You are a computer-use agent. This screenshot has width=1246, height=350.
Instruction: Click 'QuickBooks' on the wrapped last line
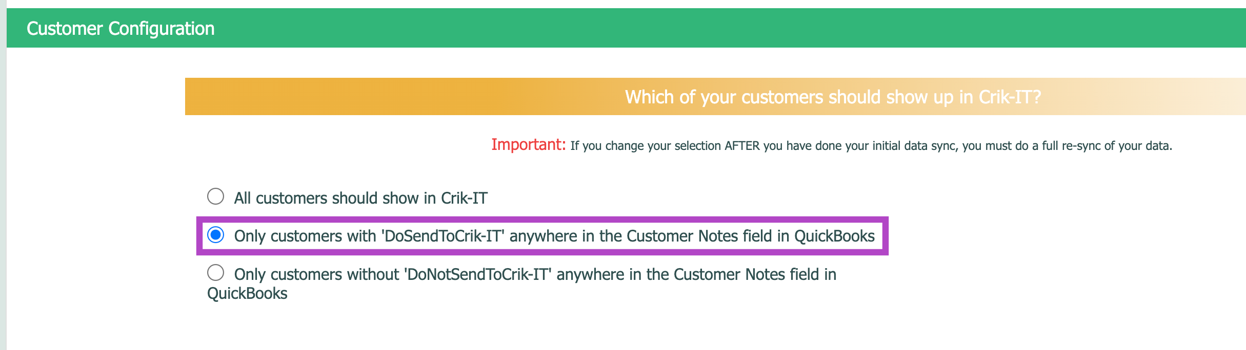click(x=247, y=294)
